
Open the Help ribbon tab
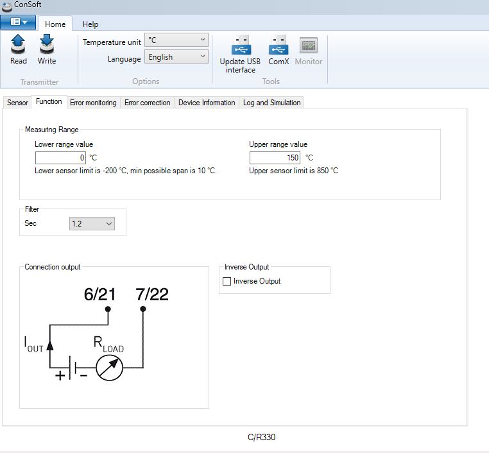tap(90, 24)
